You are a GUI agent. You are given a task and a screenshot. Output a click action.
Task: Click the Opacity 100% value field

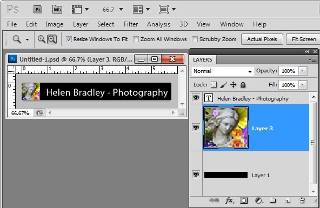[x=288, y=71]
